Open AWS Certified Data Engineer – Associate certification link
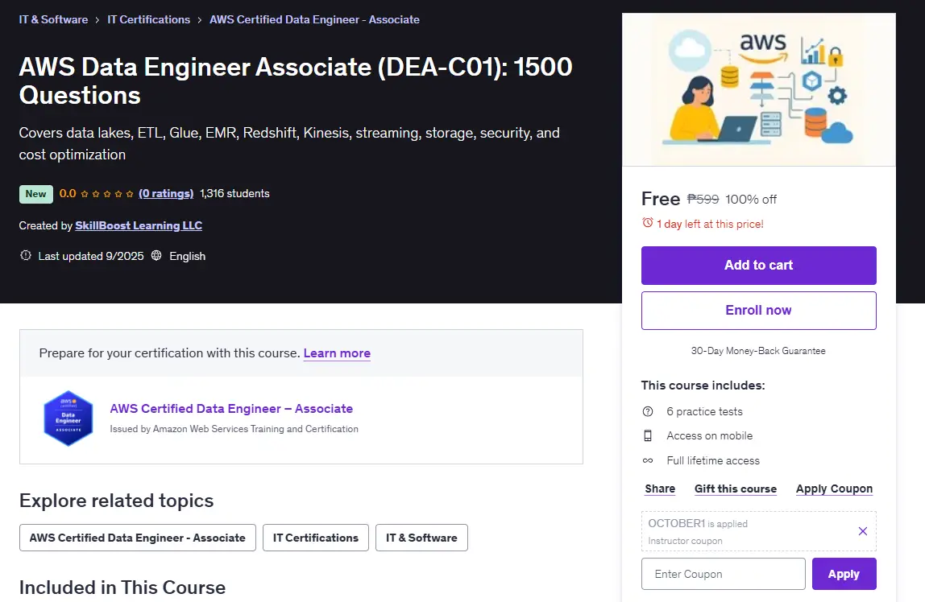 (x=231, y=408)
